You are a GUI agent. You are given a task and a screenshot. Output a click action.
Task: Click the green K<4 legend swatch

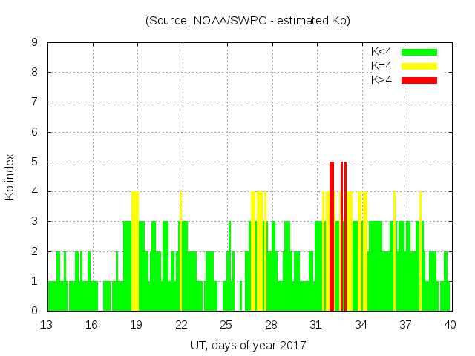[x=419, y=52]
